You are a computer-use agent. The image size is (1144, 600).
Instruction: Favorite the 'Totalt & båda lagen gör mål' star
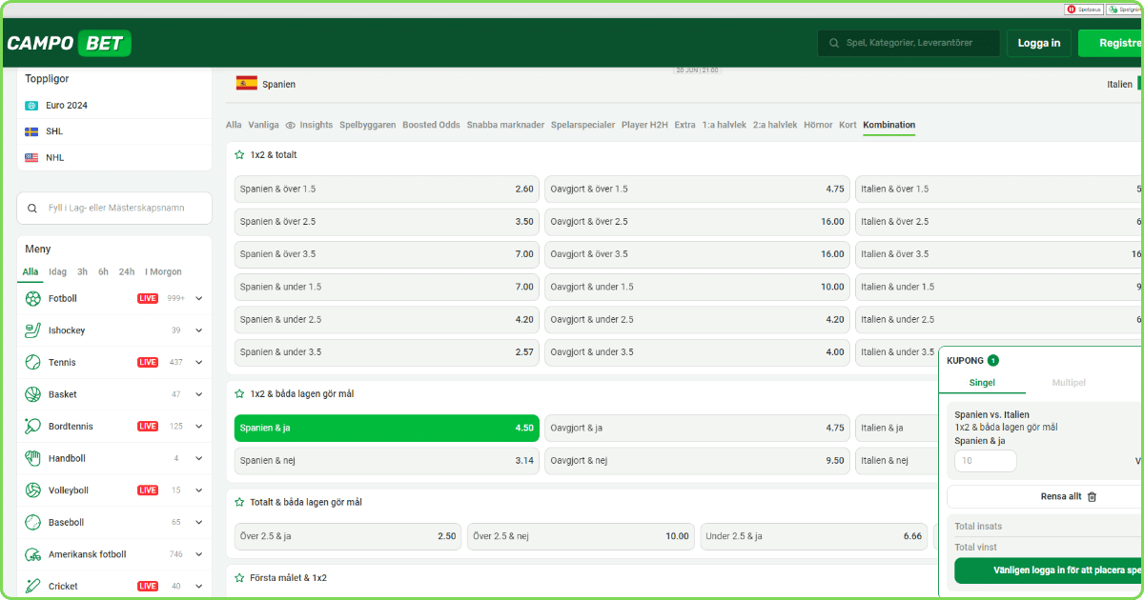coord(239,502)
